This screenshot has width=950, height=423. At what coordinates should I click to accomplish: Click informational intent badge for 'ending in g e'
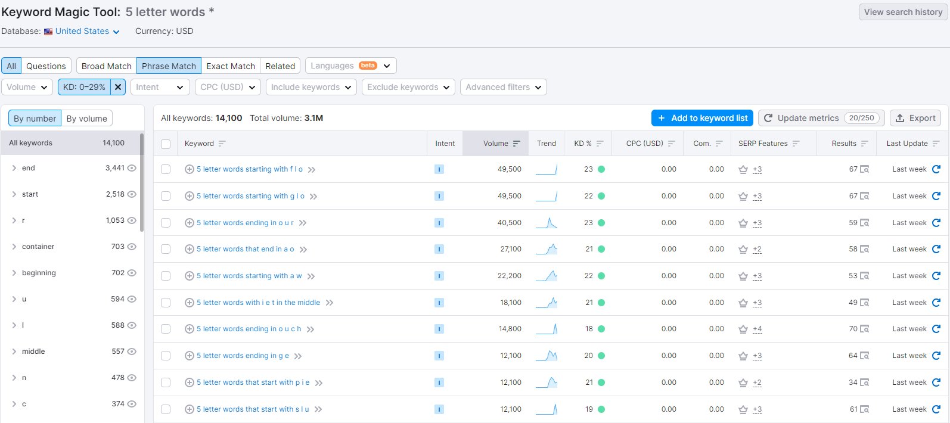pyautogui.click(x=439, y=356)
